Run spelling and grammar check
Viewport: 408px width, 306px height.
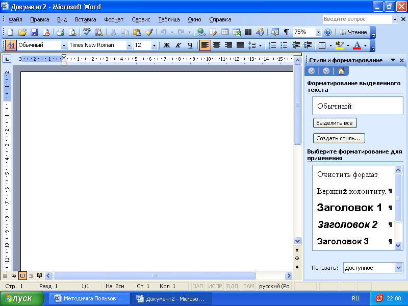pos(87,32)
